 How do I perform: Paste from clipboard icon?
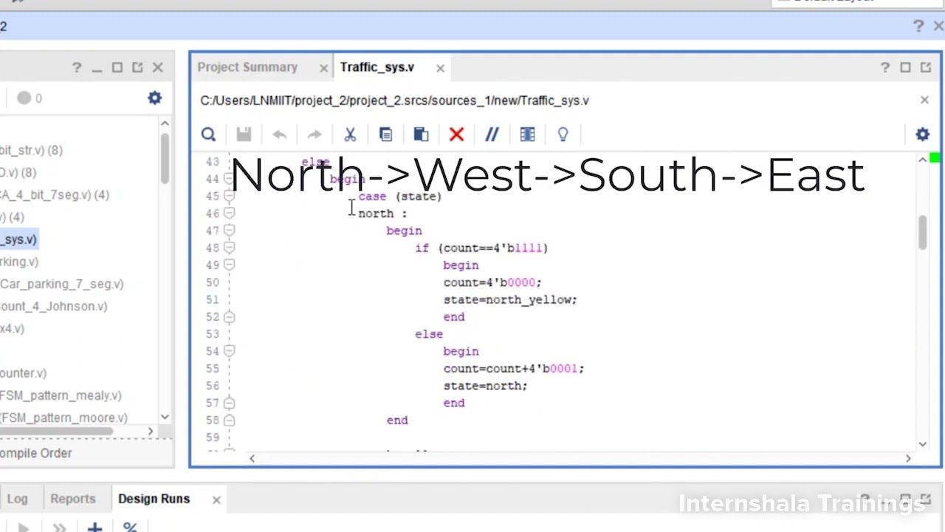(x=421, y=134)
